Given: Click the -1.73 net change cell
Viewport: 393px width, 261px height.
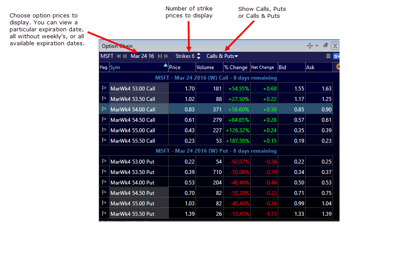Looking at the screenshot, I should pos(264,214).
